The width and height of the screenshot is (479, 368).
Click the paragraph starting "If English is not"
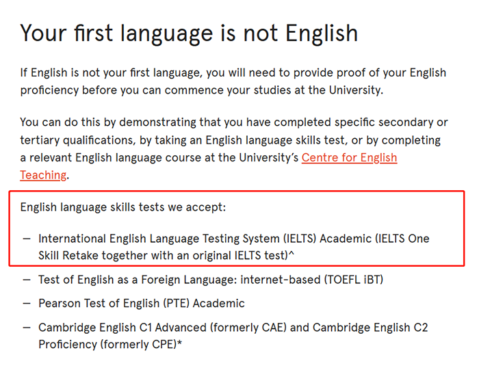(233, 81)
